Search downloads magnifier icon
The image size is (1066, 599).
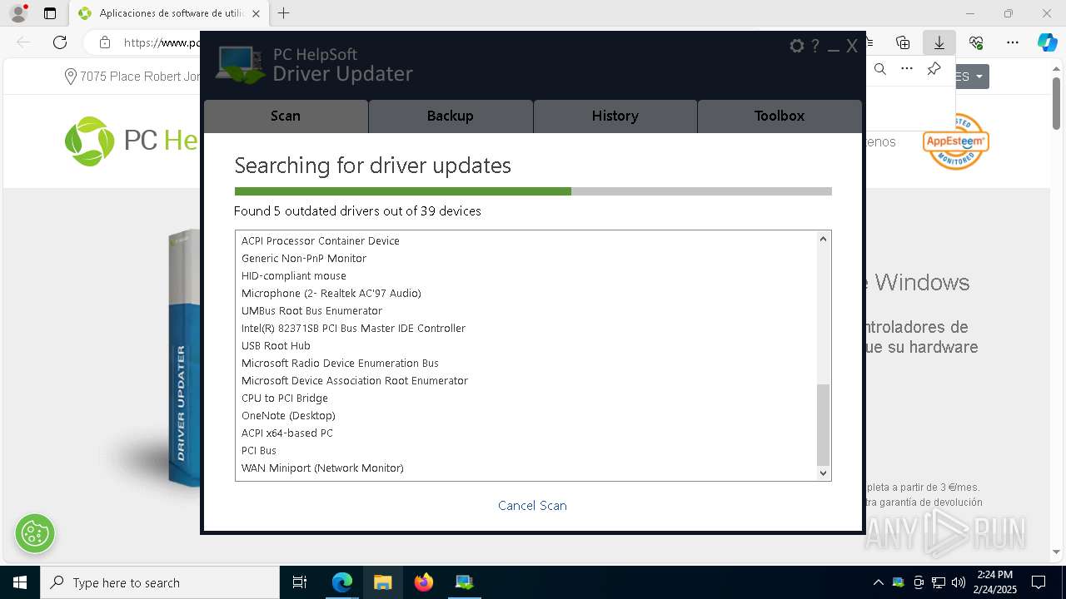880,69
